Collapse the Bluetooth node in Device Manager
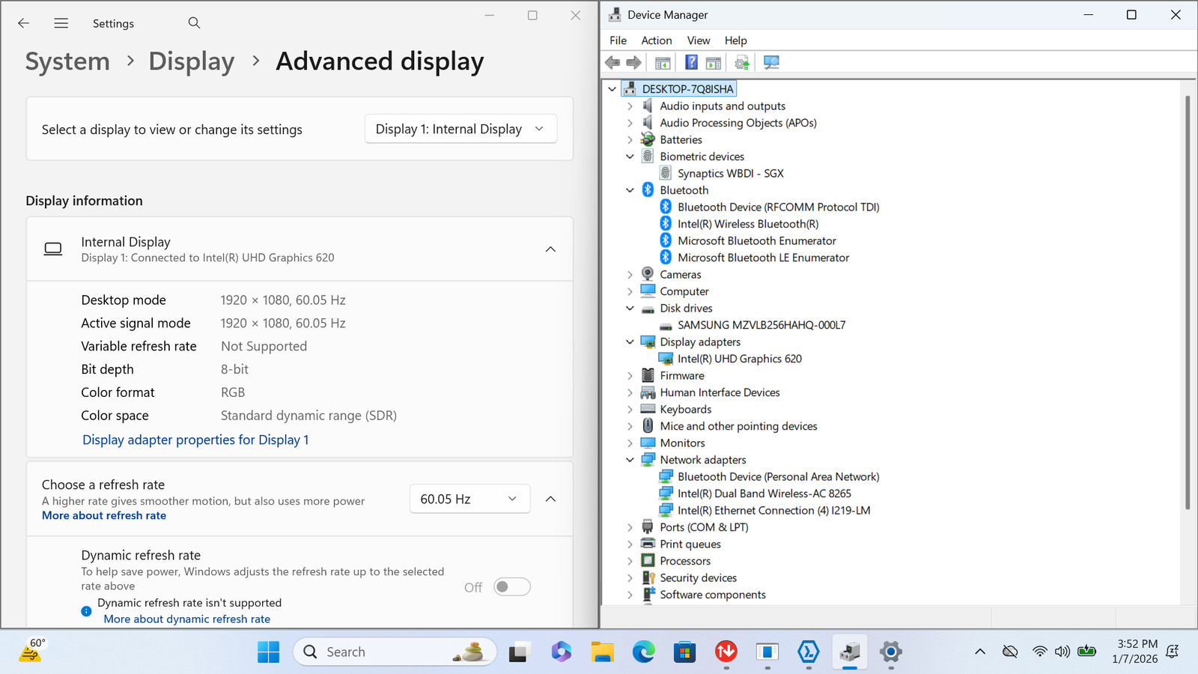Image resolution: width=1198 pixels, height=674 pixels. click(x=630, y=190)
